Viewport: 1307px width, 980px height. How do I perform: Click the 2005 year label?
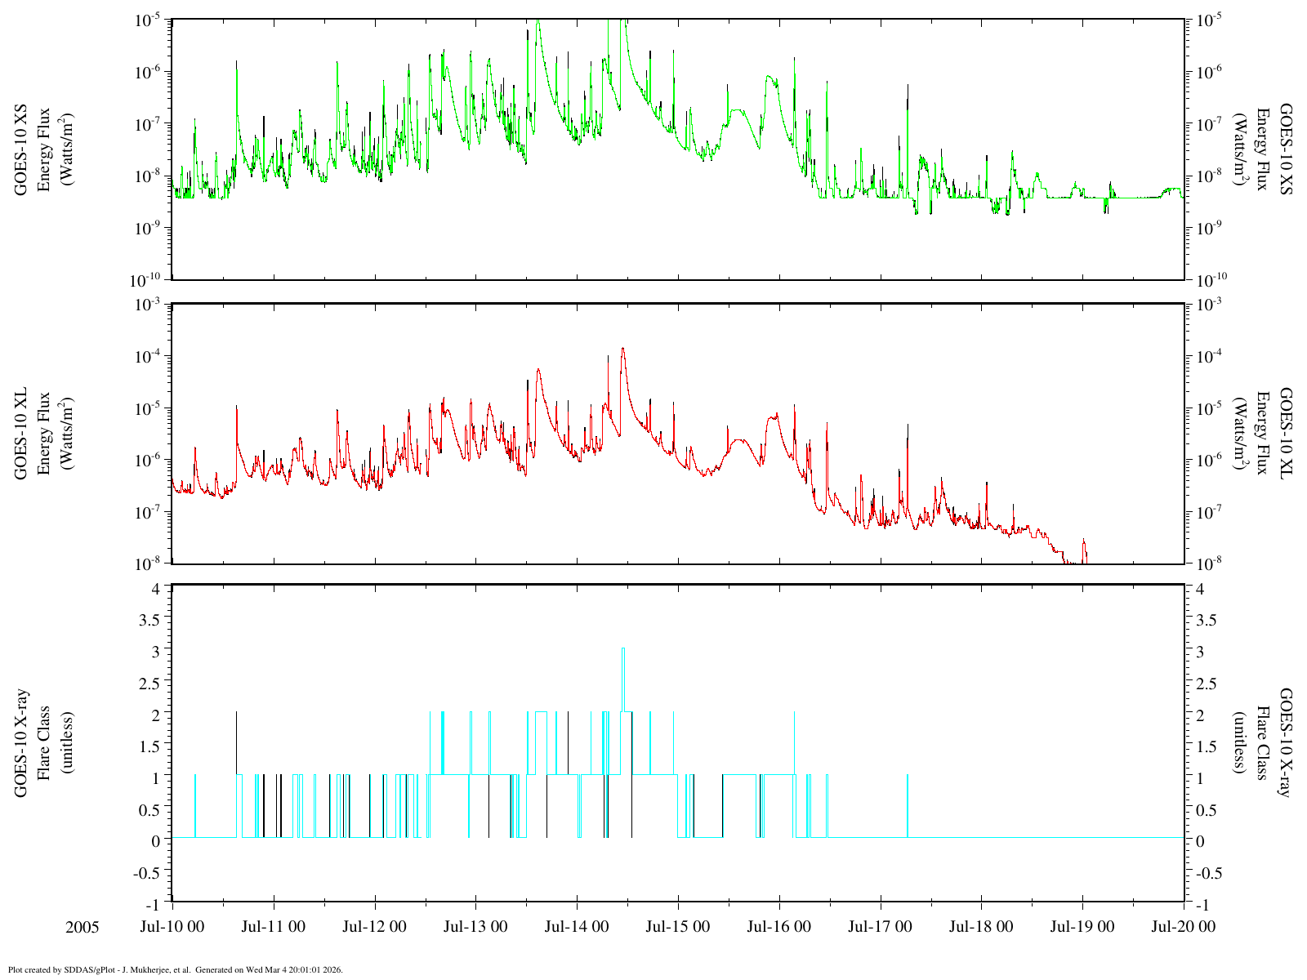[83, 928]
